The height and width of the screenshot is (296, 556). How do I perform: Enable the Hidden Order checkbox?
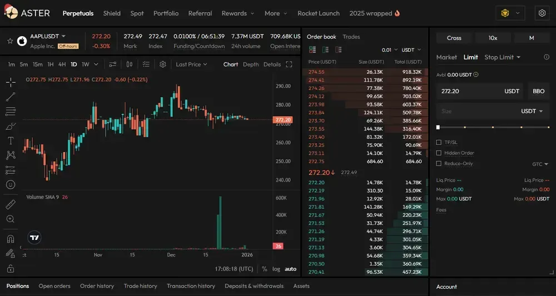[439, 153]
